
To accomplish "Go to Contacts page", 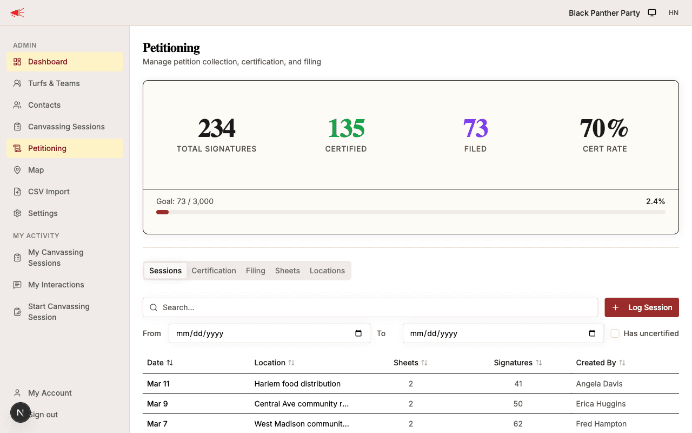I will pyautogui.click(x=65, y=105).
